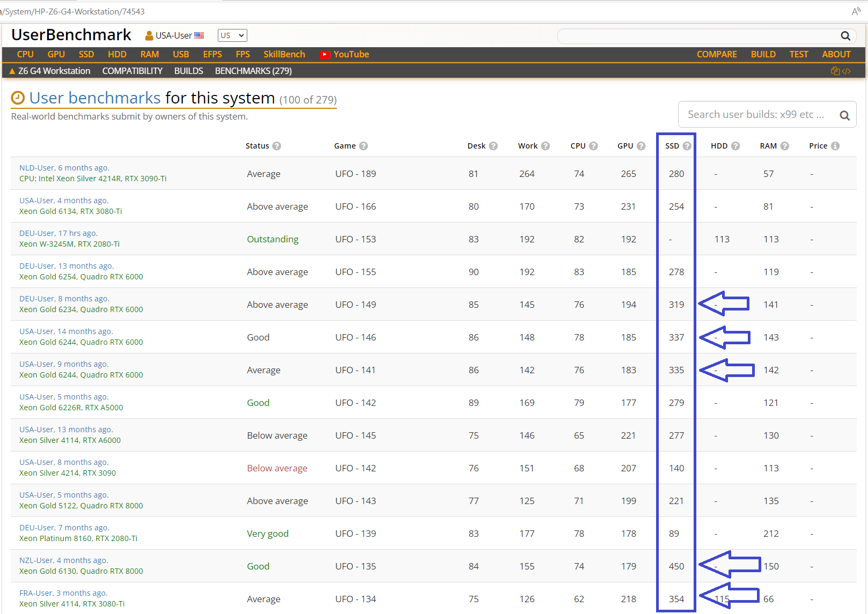868x614 pixels.
Task: Open SkillBench from the menu bar
Action: pyautogui.click(x=284, y=54)
